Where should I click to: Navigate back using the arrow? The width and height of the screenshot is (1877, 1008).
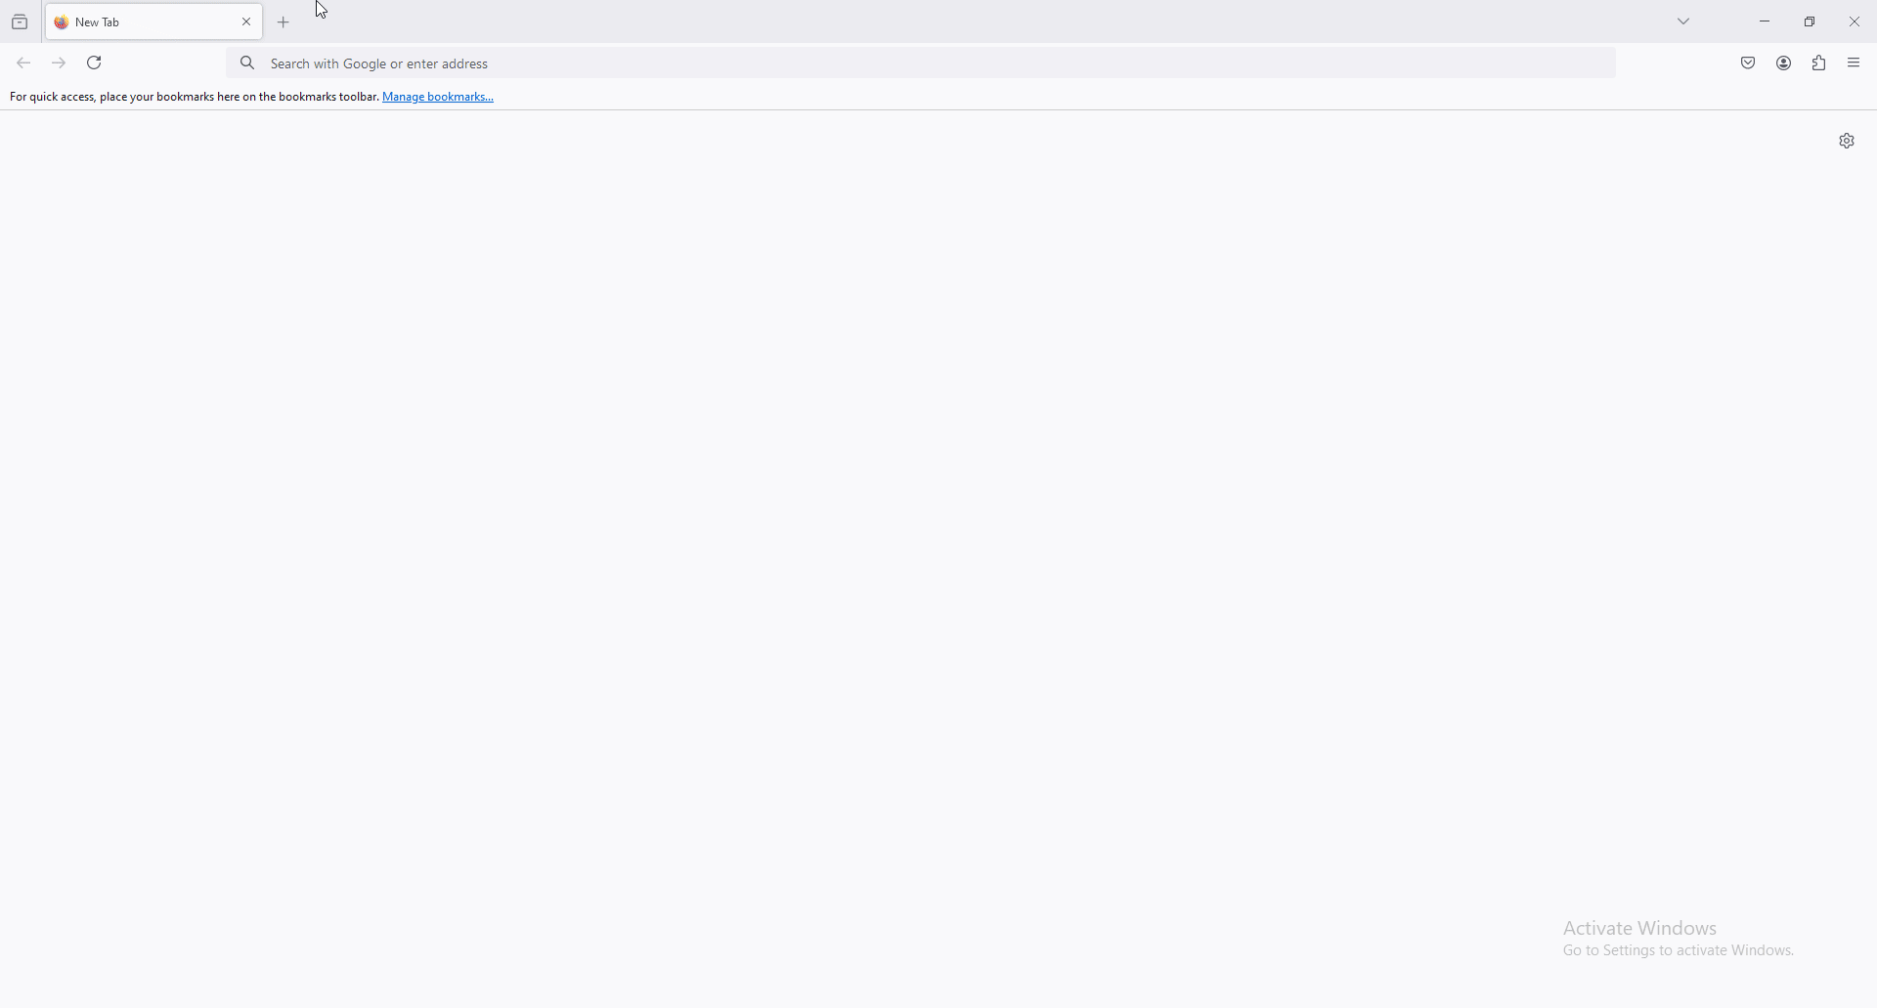point(22,62)
